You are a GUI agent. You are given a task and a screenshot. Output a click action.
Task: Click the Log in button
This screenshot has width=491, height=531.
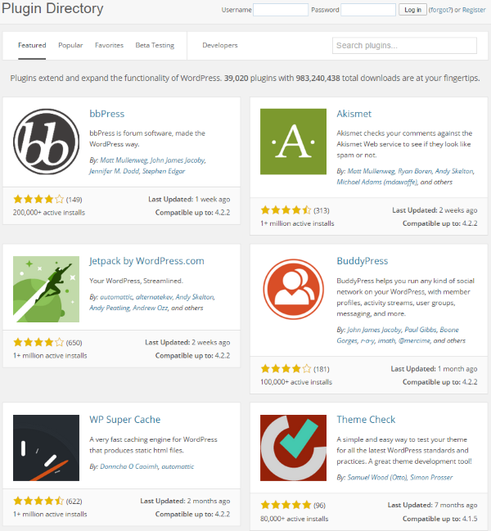tap(412, 10)
